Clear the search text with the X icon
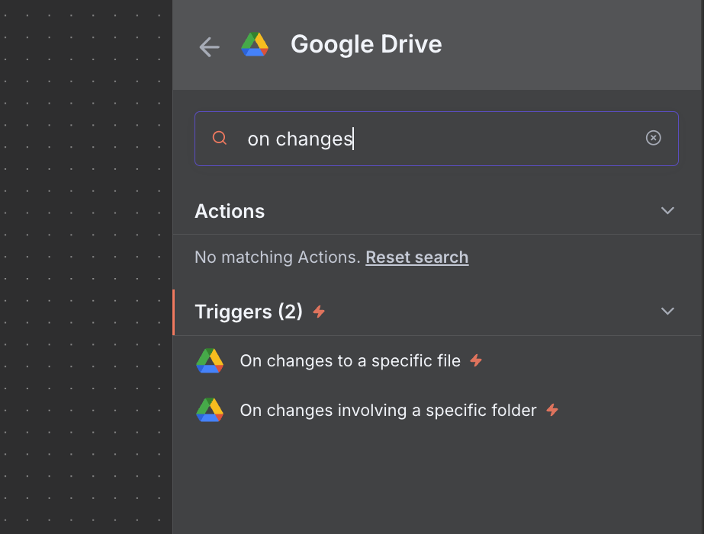The image size is (704, 534). (653, 138)
